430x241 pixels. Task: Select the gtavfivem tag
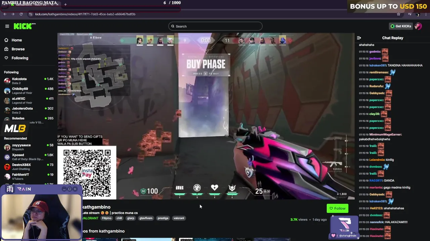pyautogui.click(x=146, y=218)
